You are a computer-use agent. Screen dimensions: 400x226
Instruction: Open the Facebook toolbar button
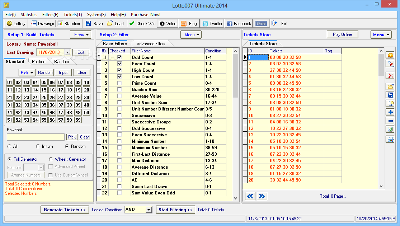[239, 23]
